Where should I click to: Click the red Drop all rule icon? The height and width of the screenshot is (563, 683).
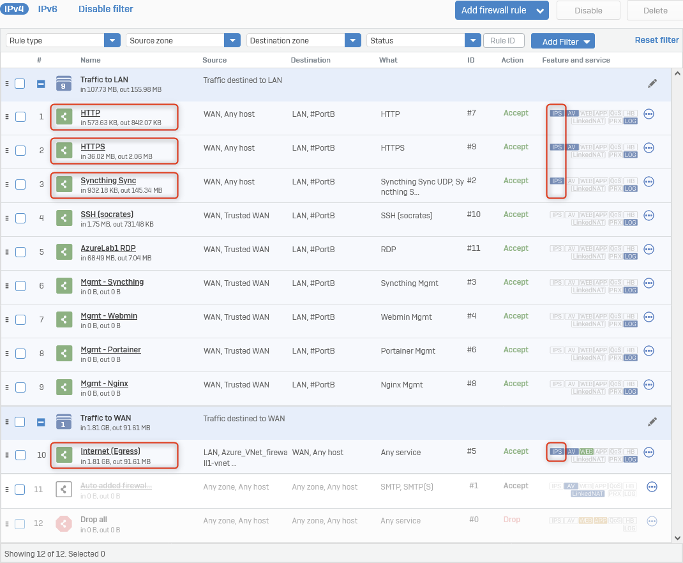tap(64, 523)
